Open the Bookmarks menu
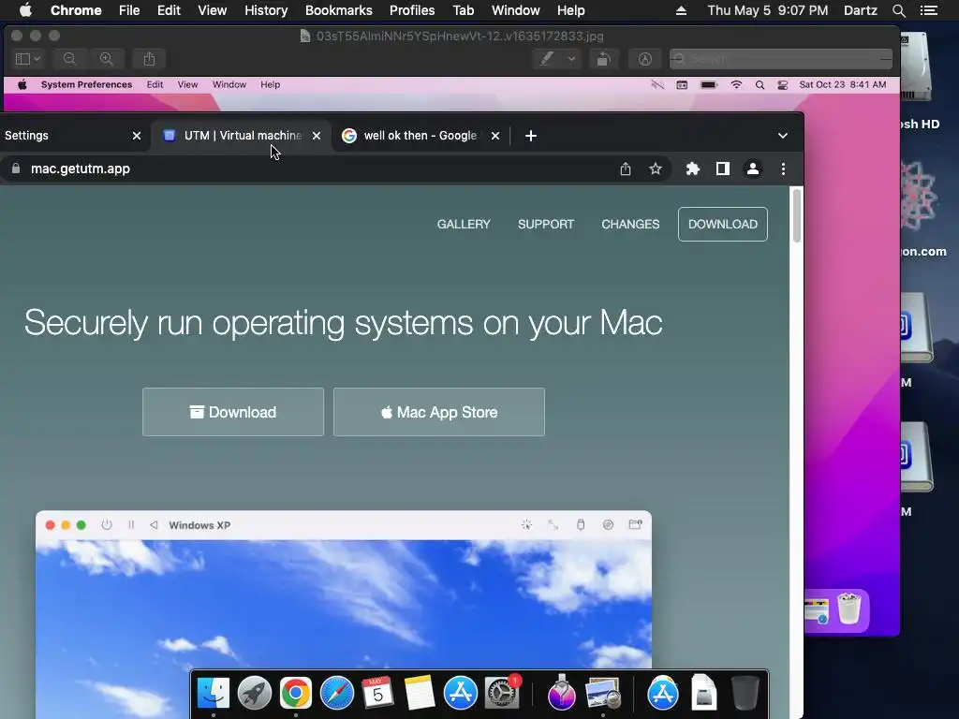Image resolution: width=959 pixels, height=719 pixels. (x=339, y=10)
